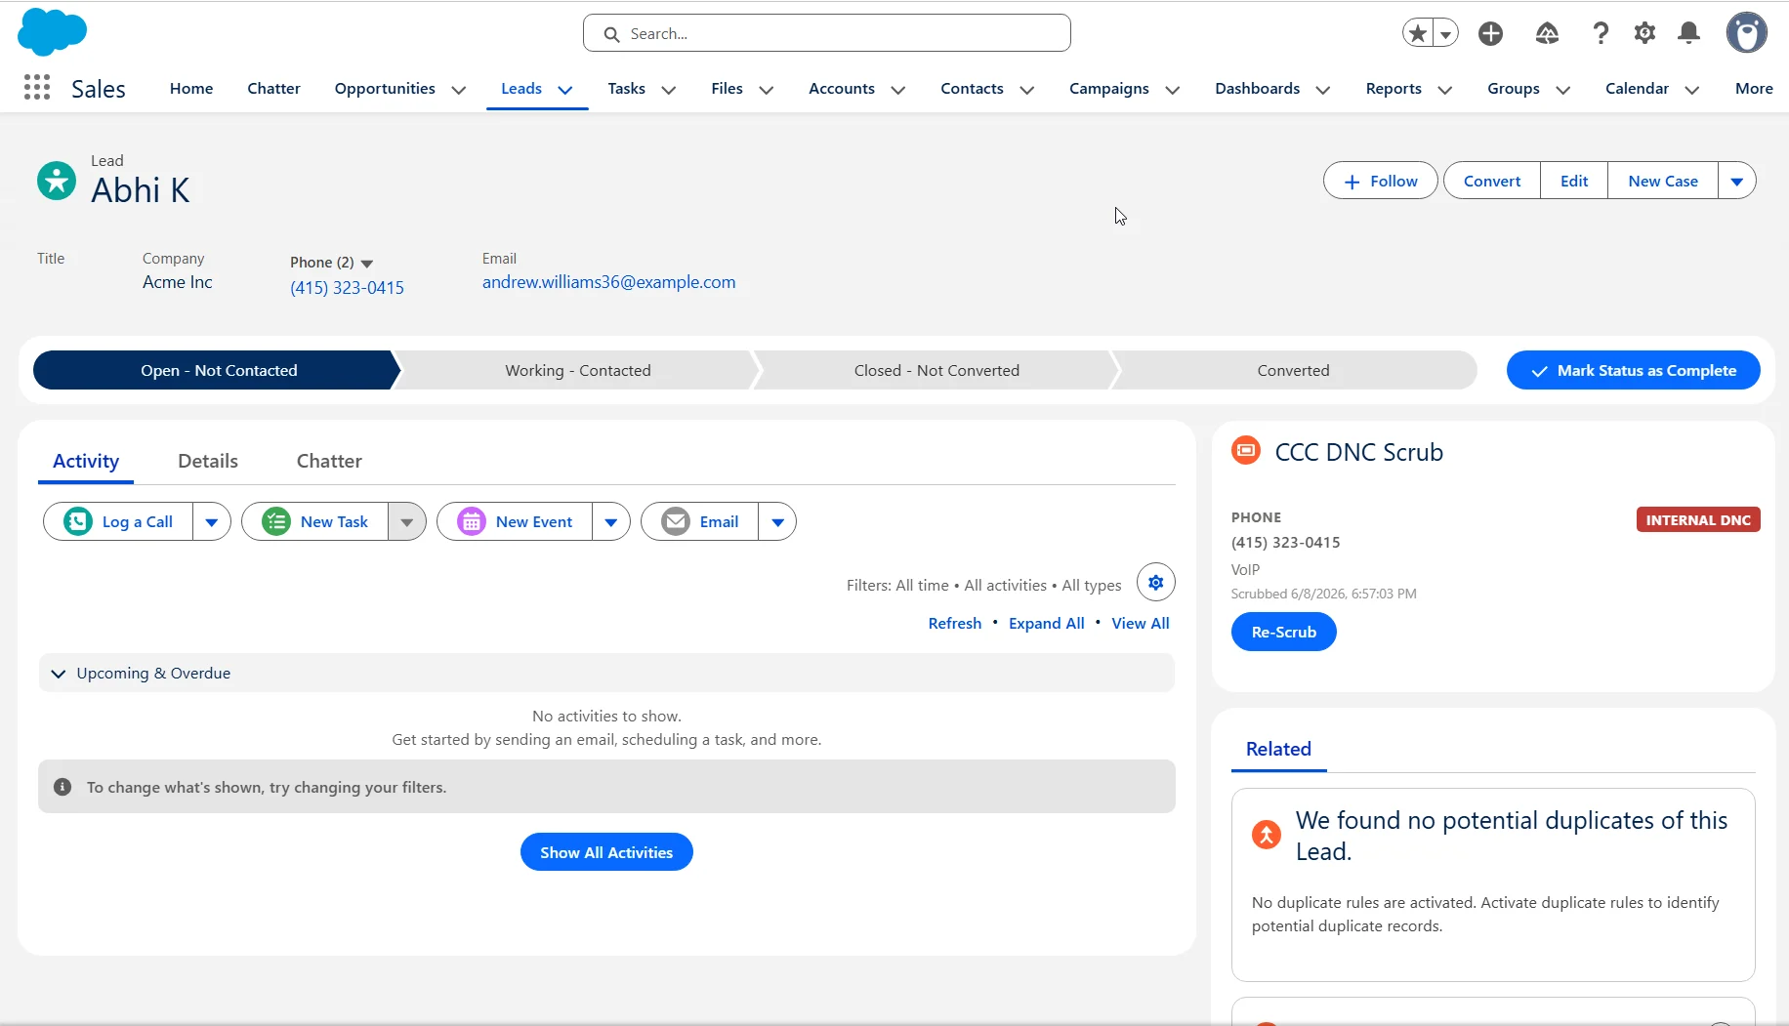Select the Related tab
1789x1026 pixels.
tap(1278, 749)
